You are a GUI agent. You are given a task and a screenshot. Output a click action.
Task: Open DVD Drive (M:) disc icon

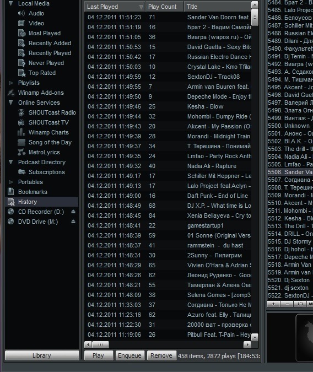coord(11,222)
